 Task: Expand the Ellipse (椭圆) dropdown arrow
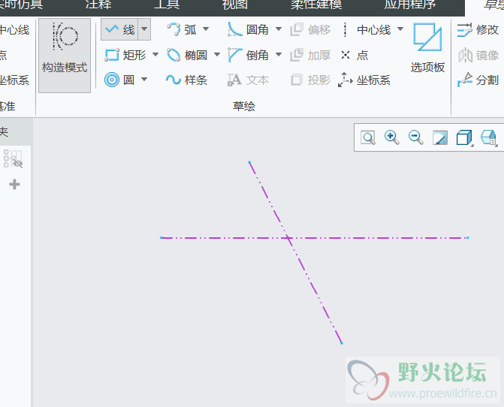click(x=217, y=55)
